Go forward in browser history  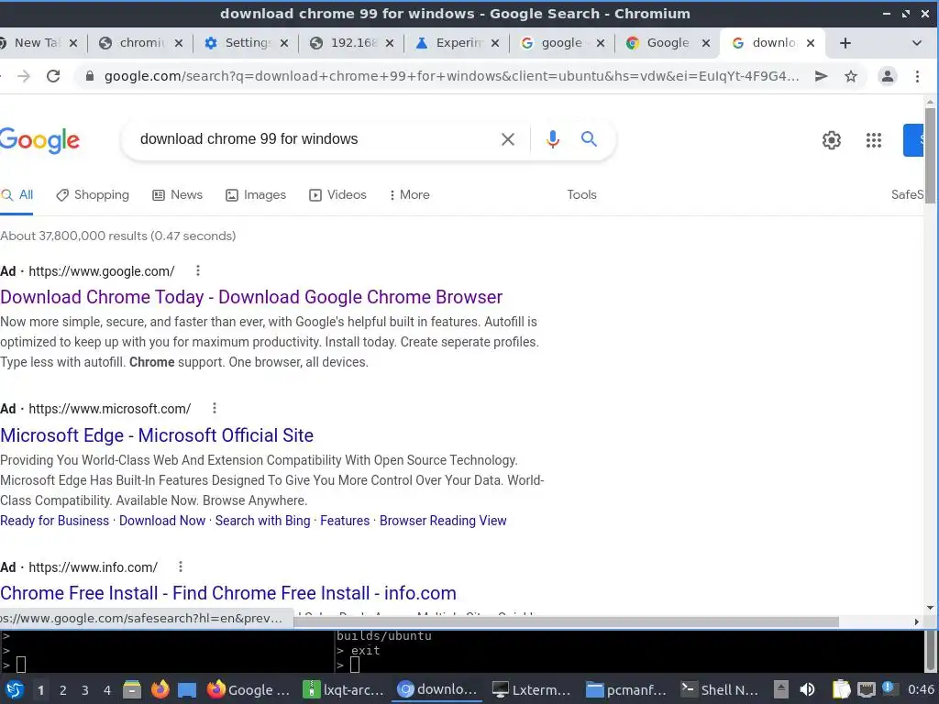[x=23, y=76]
